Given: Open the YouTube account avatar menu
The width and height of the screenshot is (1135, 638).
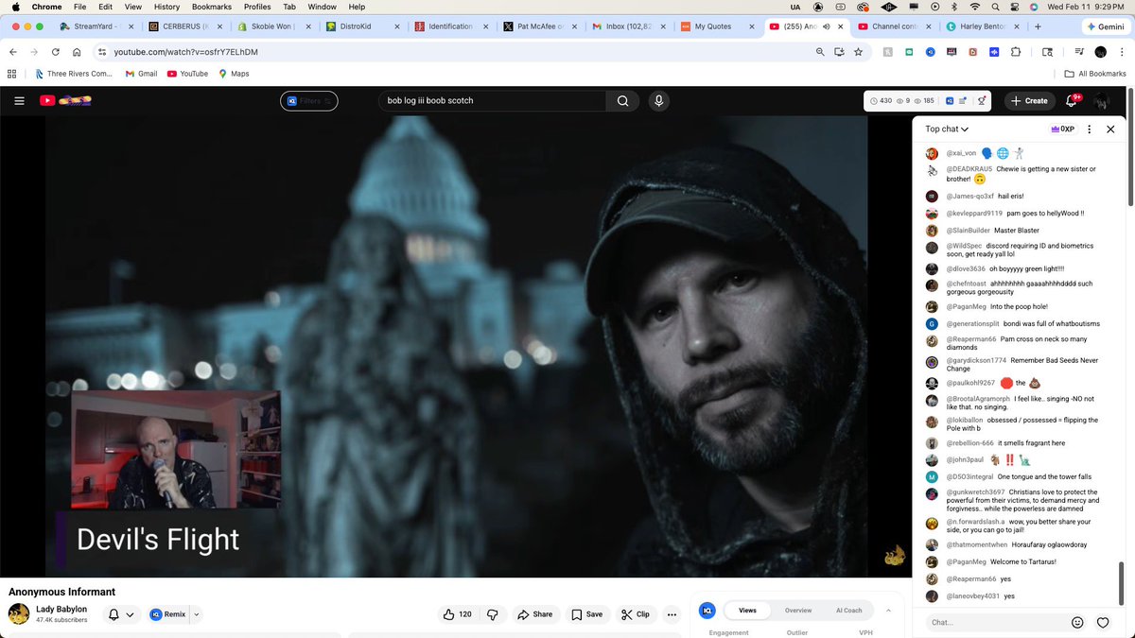Looking at the screenshot, I should 1101,100.
